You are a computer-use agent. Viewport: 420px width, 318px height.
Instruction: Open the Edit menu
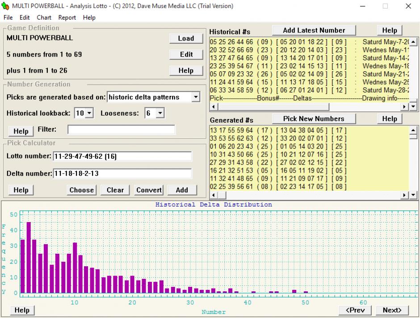[25, 17]
